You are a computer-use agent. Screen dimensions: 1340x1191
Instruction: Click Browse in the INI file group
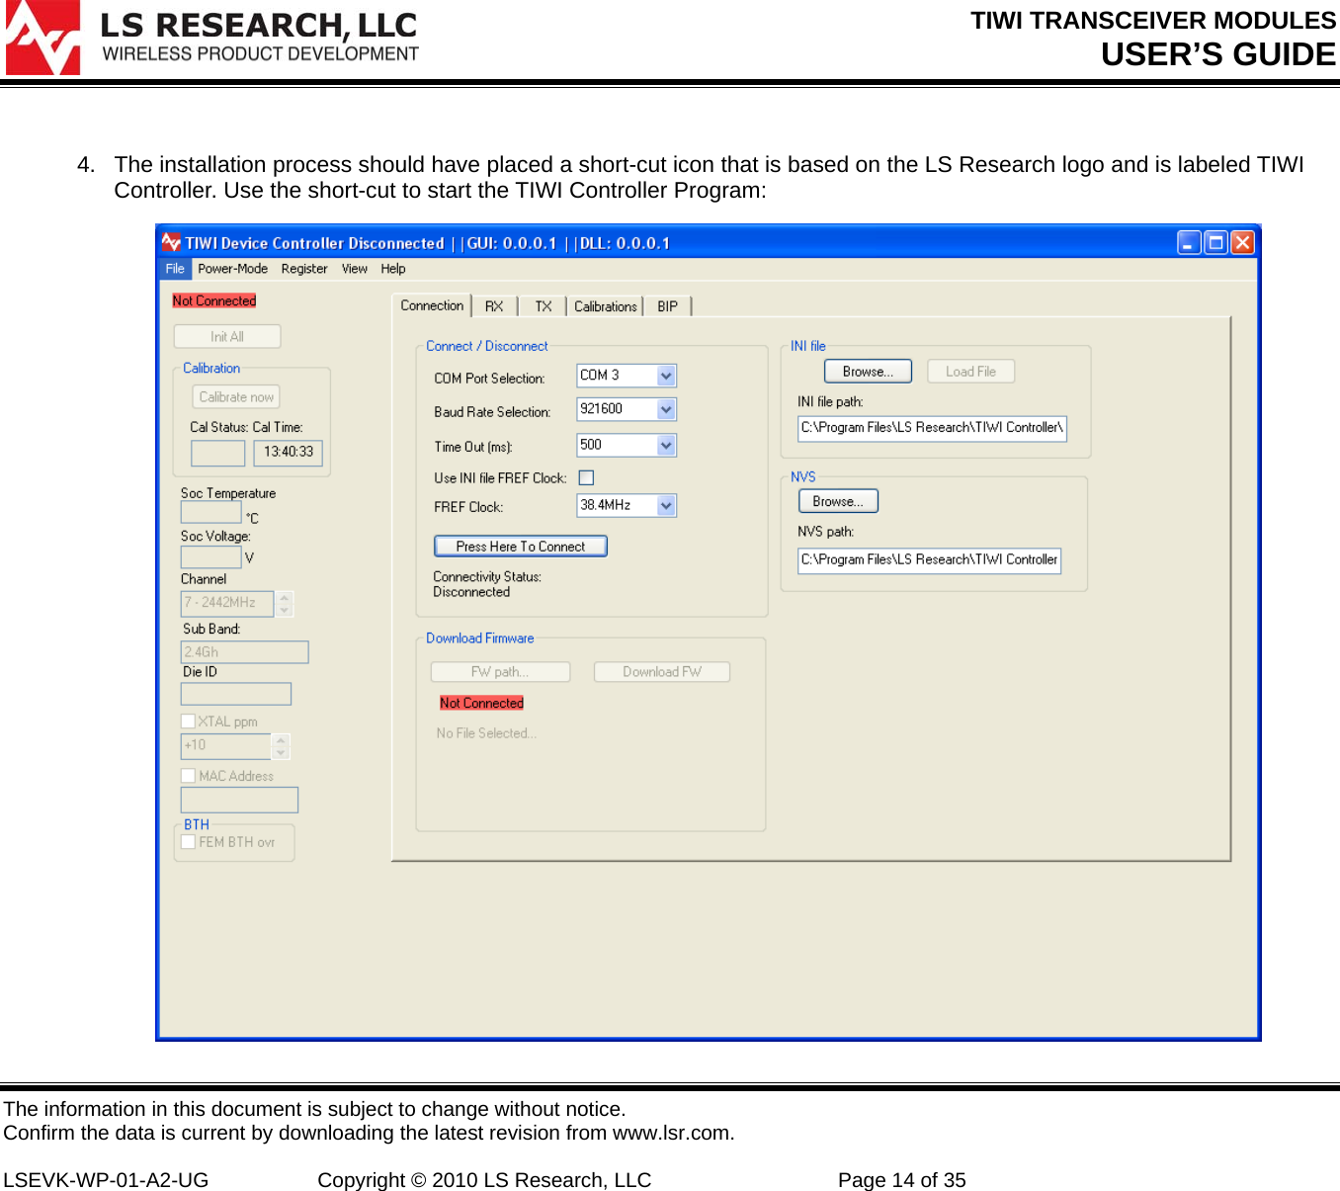868,372
